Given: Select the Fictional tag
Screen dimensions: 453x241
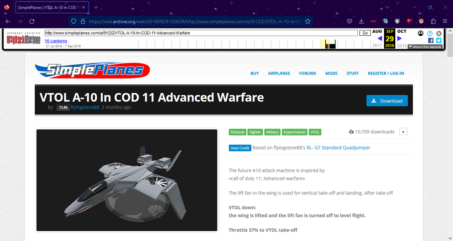Looking at the screenshot, I should coord(237,132).
